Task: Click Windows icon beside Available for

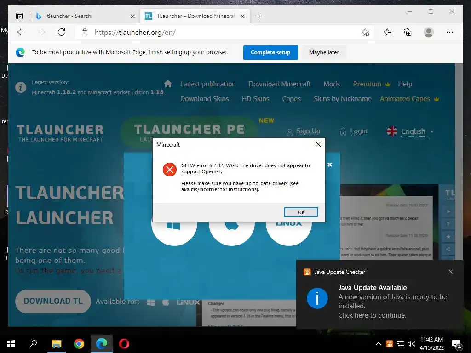Action: [x=151, y=302]
